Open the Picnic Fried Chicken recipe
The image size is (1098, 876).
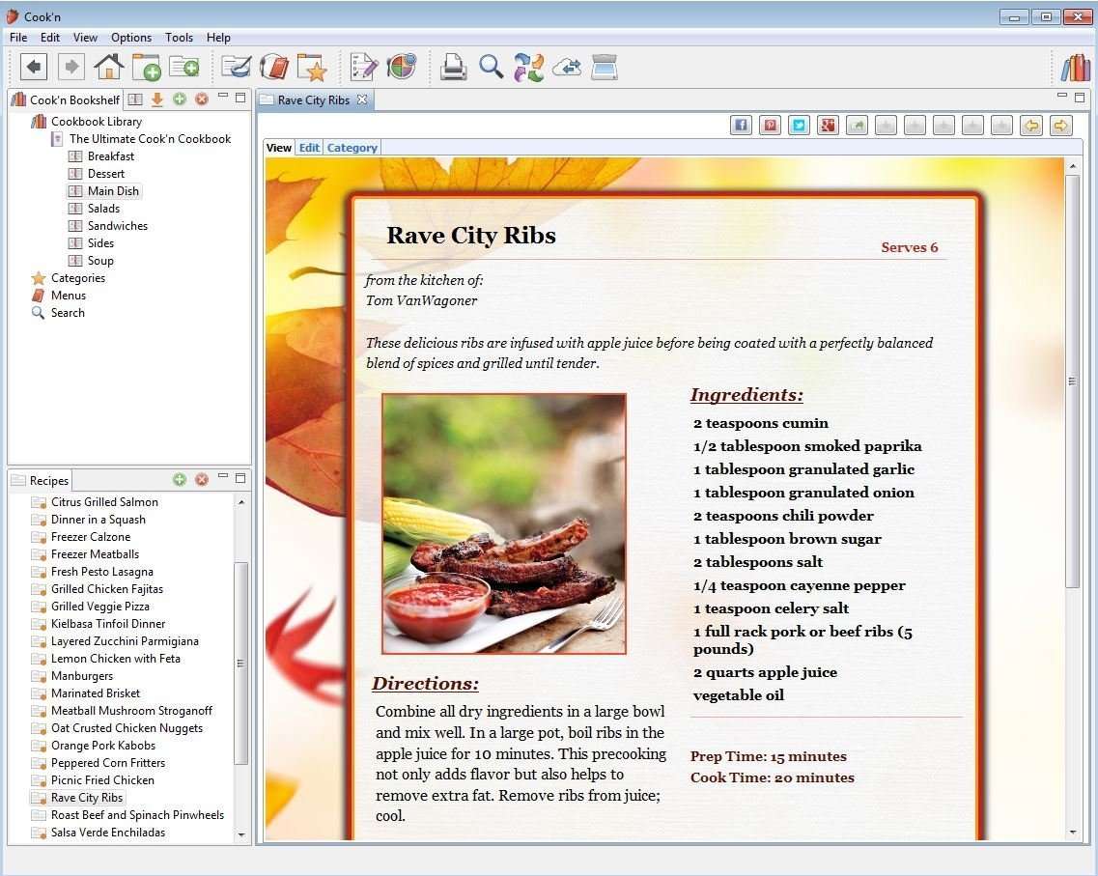click(x=102, y=780)
